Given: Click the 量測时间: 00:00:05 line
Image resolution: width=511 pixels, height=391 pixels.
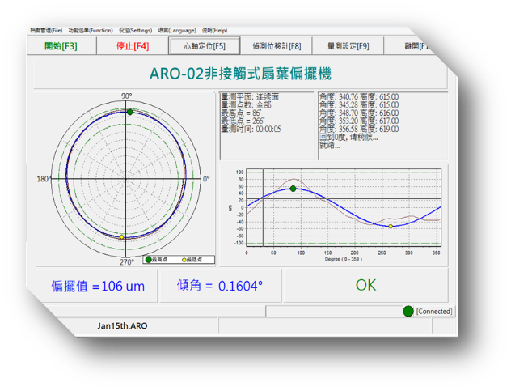Looking at the screenshot, I should click(x=251, y=129).
